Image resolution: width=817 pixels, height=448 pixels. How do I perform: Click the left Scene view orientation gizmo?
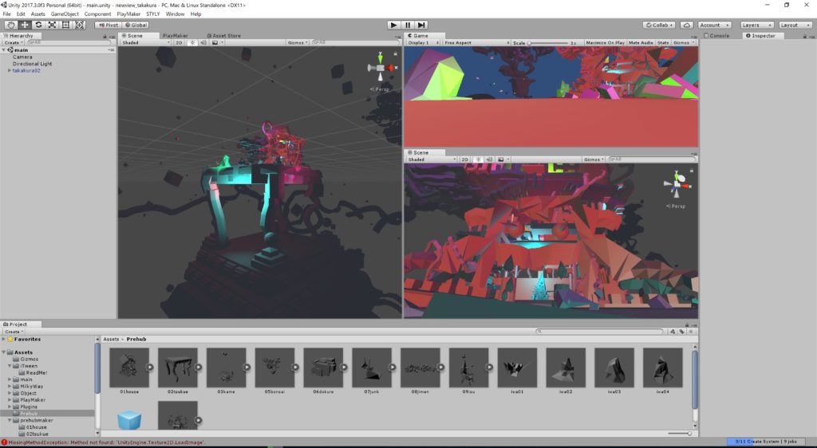(x=381, y=68)
